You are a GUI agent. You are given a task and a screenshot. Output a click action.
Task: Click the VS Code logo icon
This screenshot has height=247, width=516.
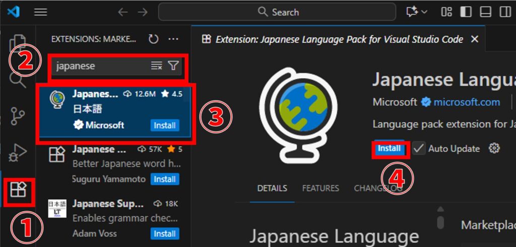coord(14,12)
